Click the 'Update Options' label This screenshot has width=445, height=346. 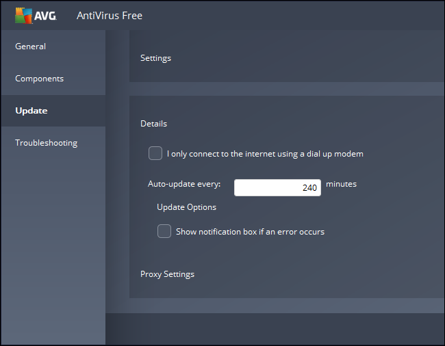(186, 207)
